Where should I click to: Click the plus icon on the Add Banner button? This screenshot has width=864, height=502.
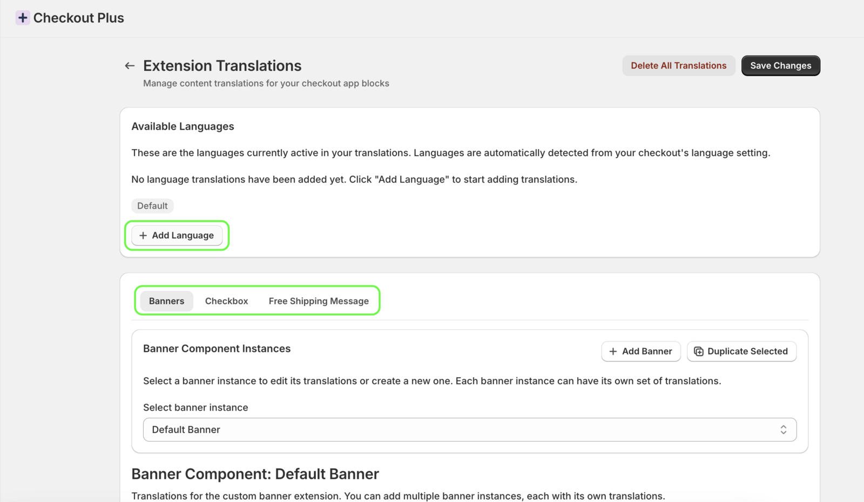point(614,351)
